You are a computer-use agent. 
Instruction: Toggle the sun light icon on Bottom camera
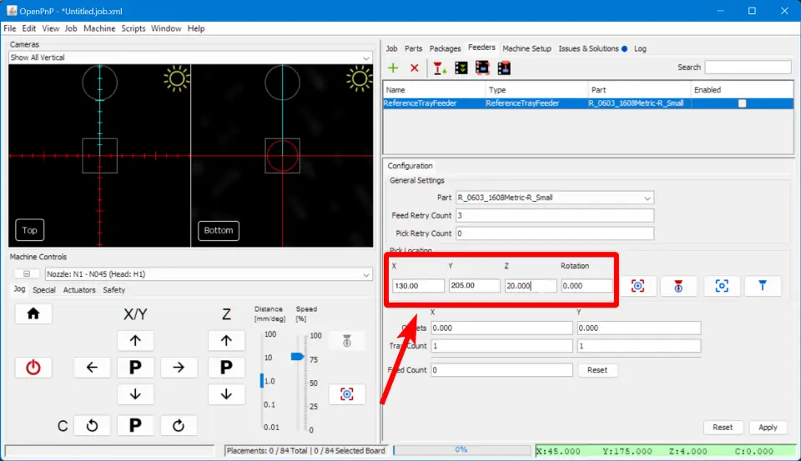[359, 78]
